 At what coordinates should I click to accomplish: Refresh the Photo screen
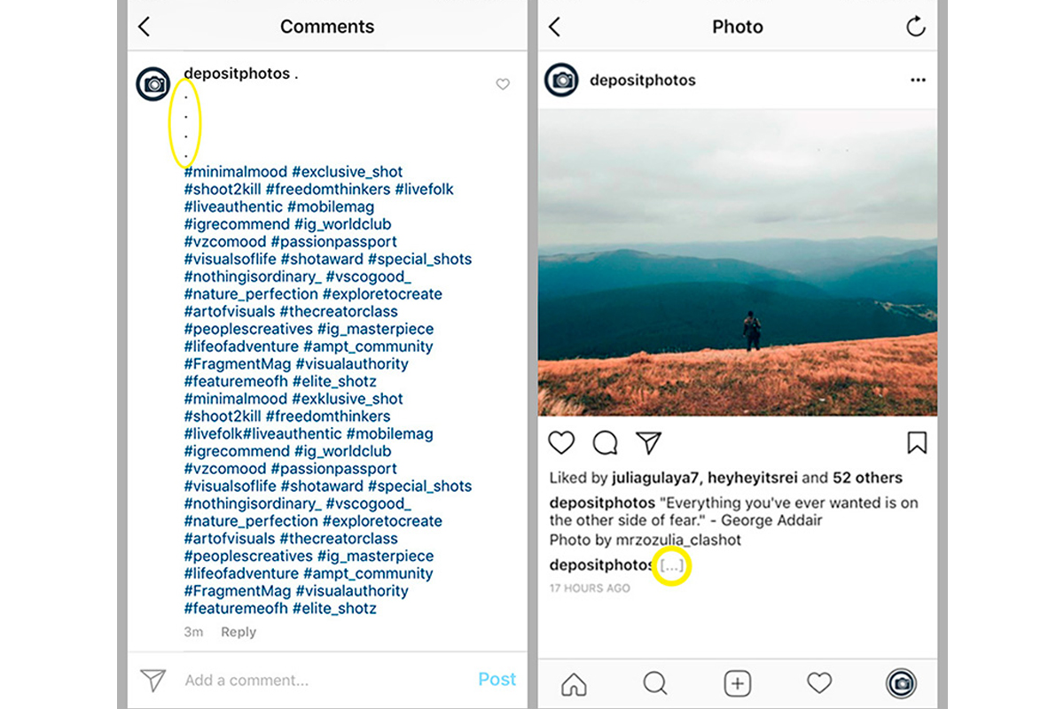coord(916,27)
